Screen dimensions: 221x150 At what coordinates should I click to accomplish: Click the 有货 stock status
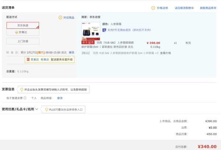(188, 43)
